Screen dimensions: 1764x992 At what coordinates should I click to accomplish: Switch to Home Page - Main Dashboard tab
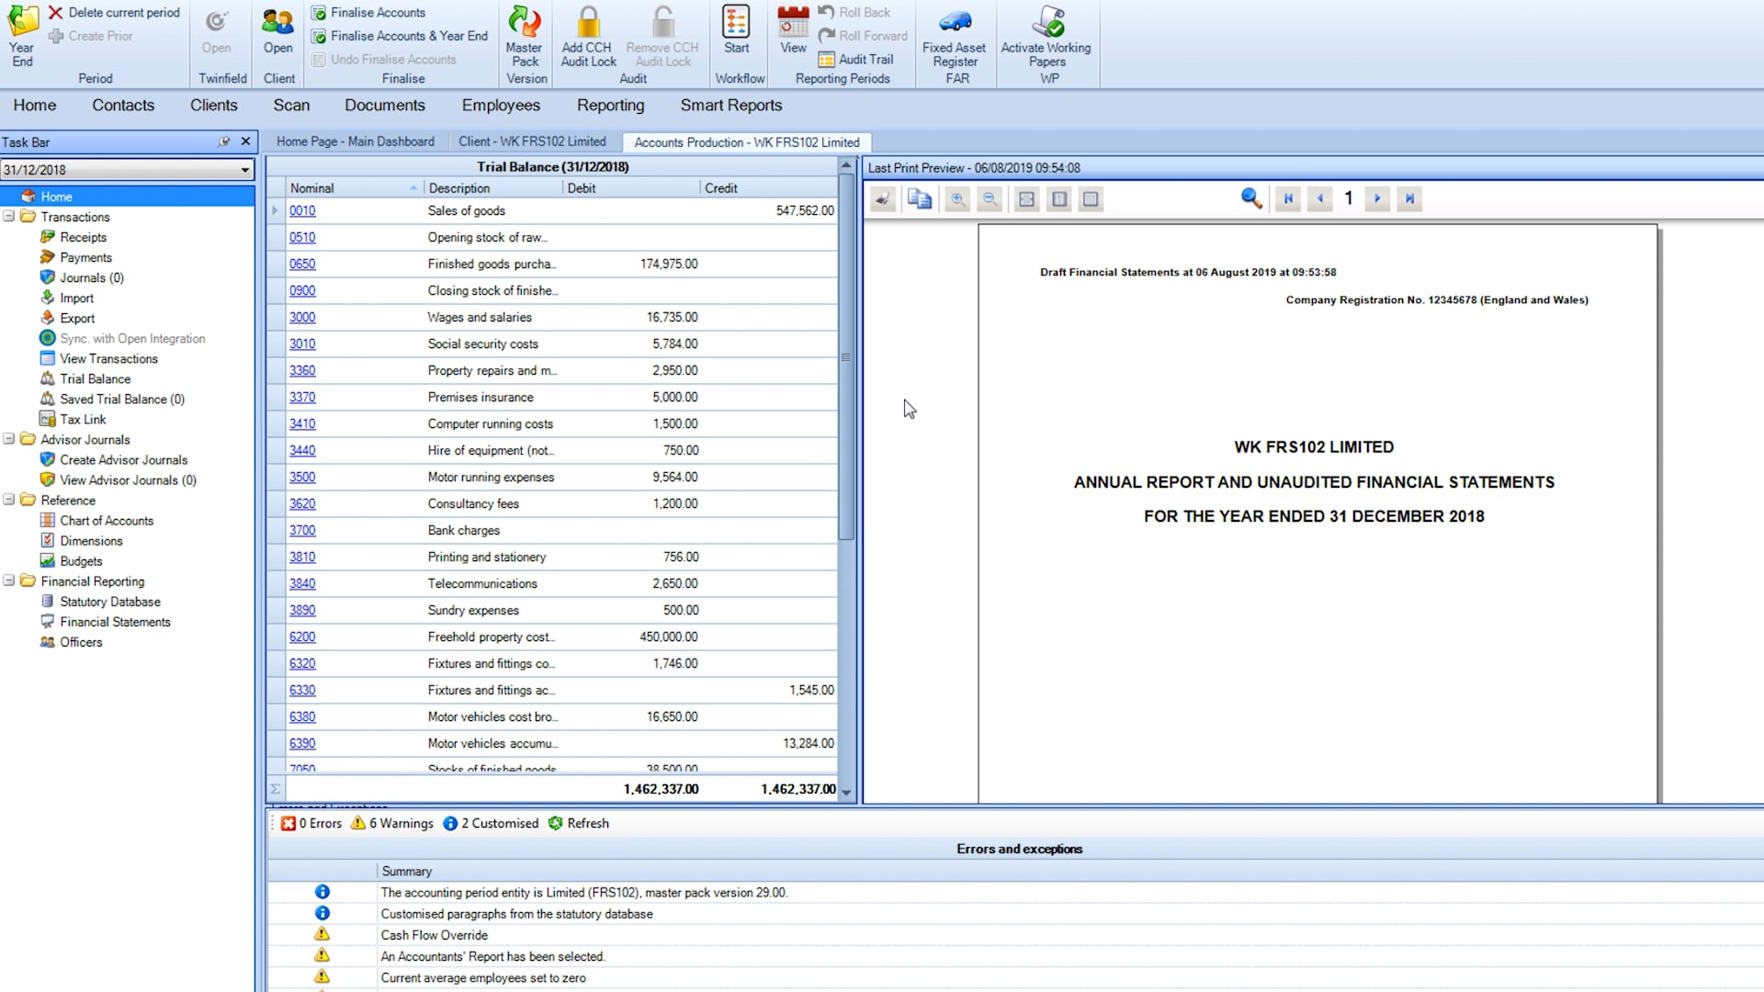(x=356, y=141)
